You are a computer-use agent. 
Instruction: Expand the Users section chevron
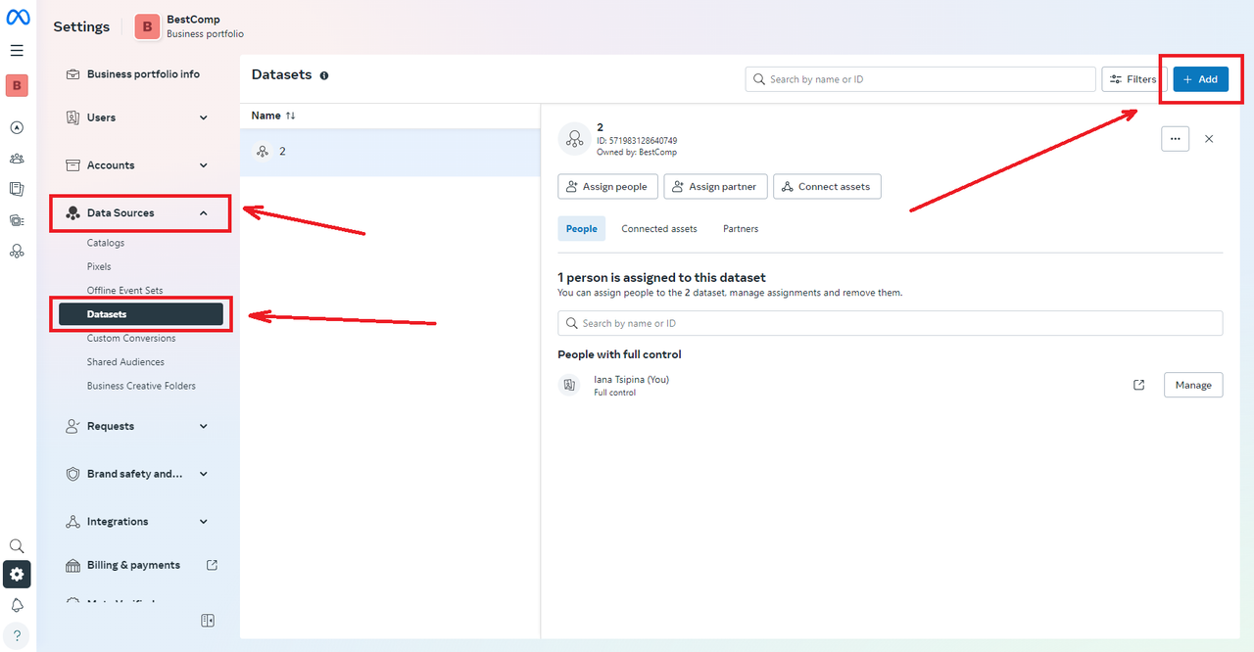[x=204, y=117]
